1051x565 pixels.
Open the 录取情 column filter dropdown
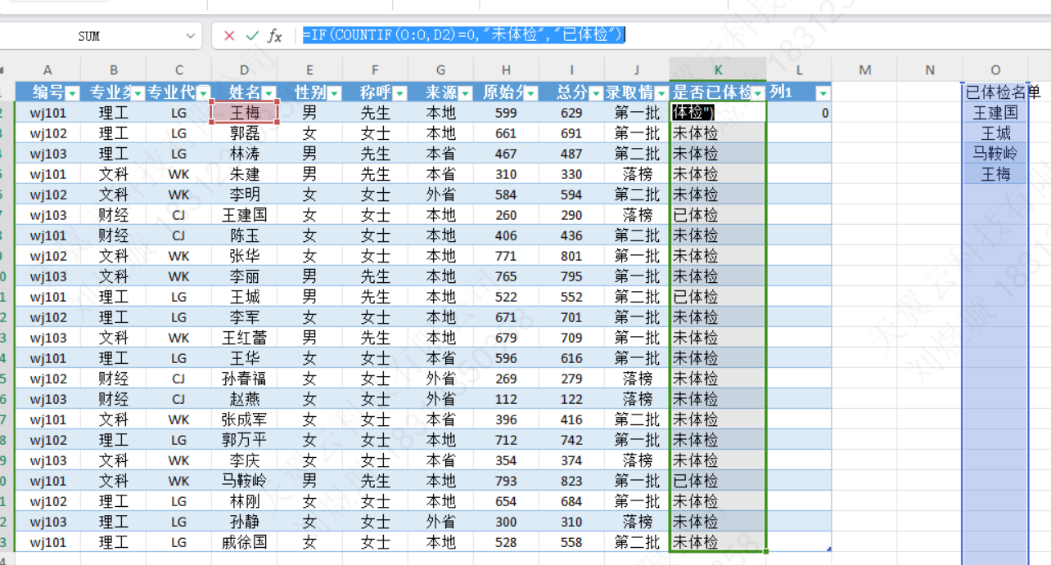[661, 92]
